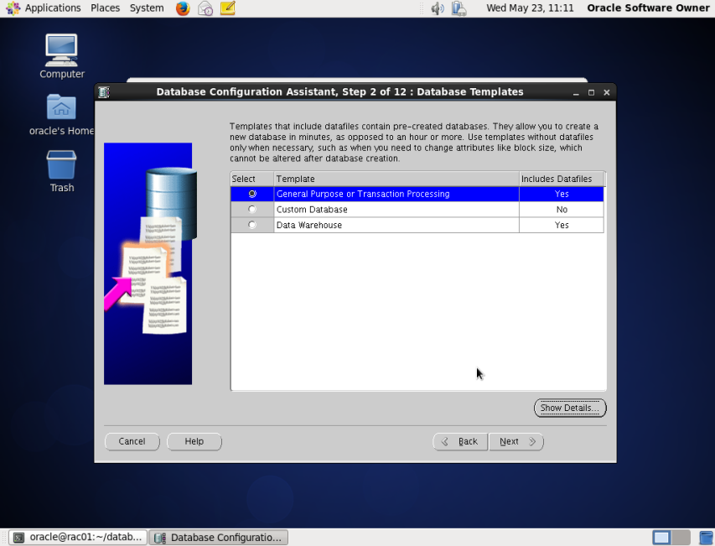
Task: Open Firefox from the top panel
Action: click(x=183, y=9)
